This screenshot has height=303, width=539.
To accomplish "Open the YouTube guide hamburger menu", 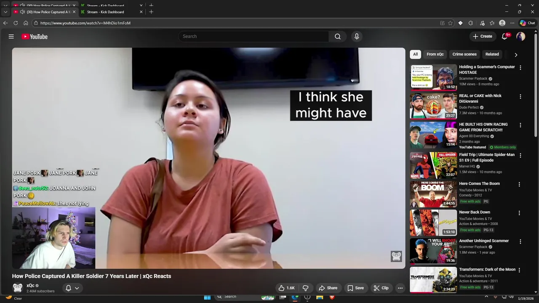I will click(11, 37).
